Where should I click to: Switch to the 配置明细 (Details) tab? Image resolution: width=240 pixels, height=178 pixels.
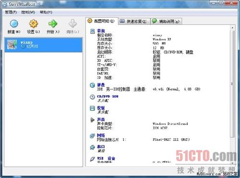102,21
